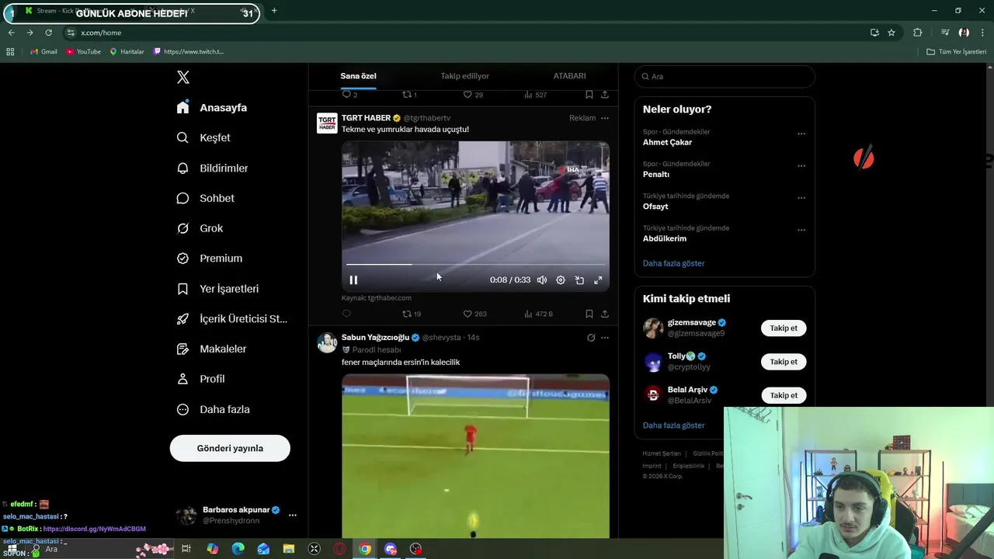Click Gönderi yayınla button
This screenshot has width=994, height=559.
pyautogui.click(x=230, y=448)
